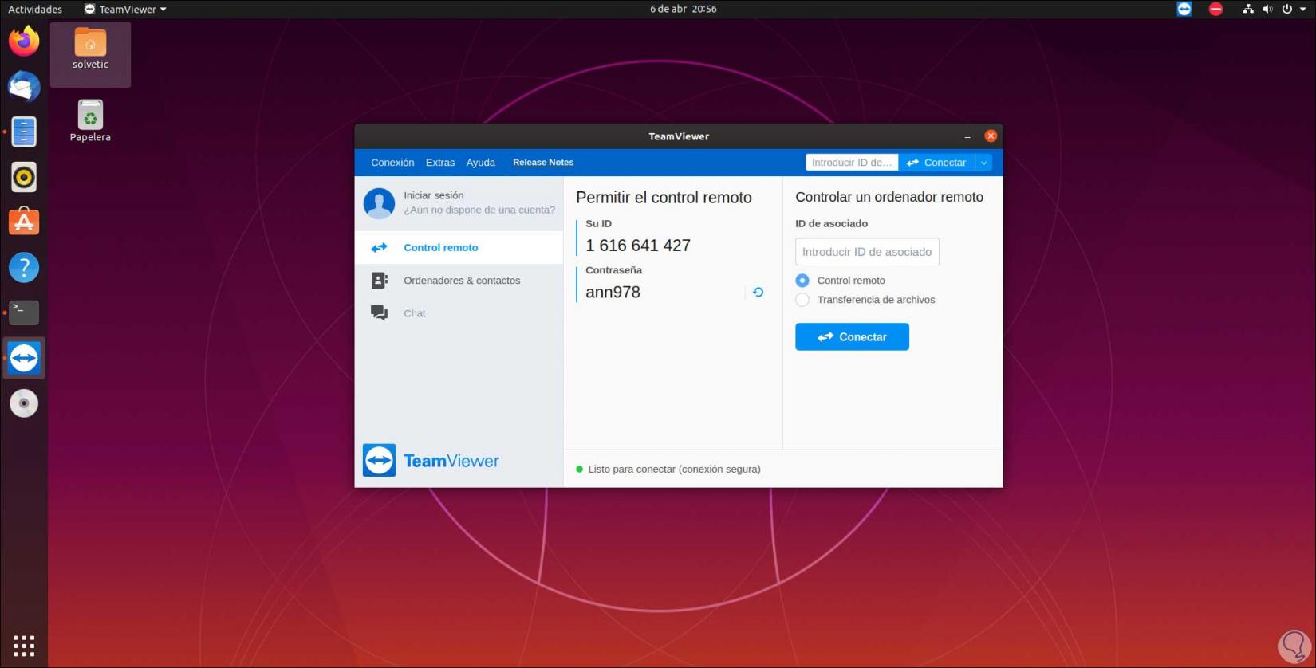Image resolution: width=1316 pixels, height=668 pixels.
Task: Select the Transferencia de archivos radio option
Action: (802, 300)
